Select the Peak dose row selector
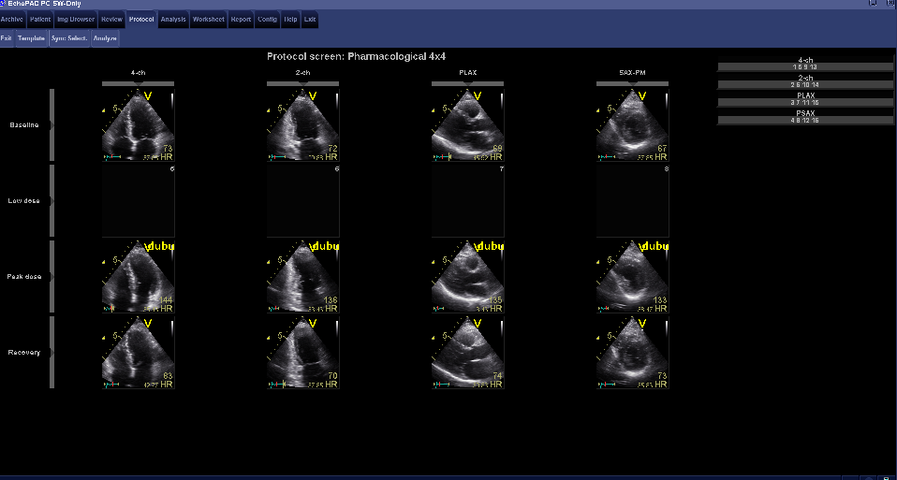The height and width of the screenshot is (480, 897). click(52, 277)
